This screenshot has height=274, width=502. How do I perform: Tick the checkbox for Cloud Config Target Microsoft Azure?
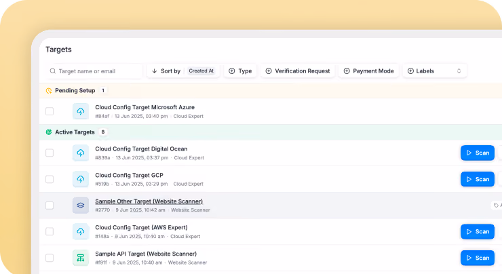[x=50, y=111]
